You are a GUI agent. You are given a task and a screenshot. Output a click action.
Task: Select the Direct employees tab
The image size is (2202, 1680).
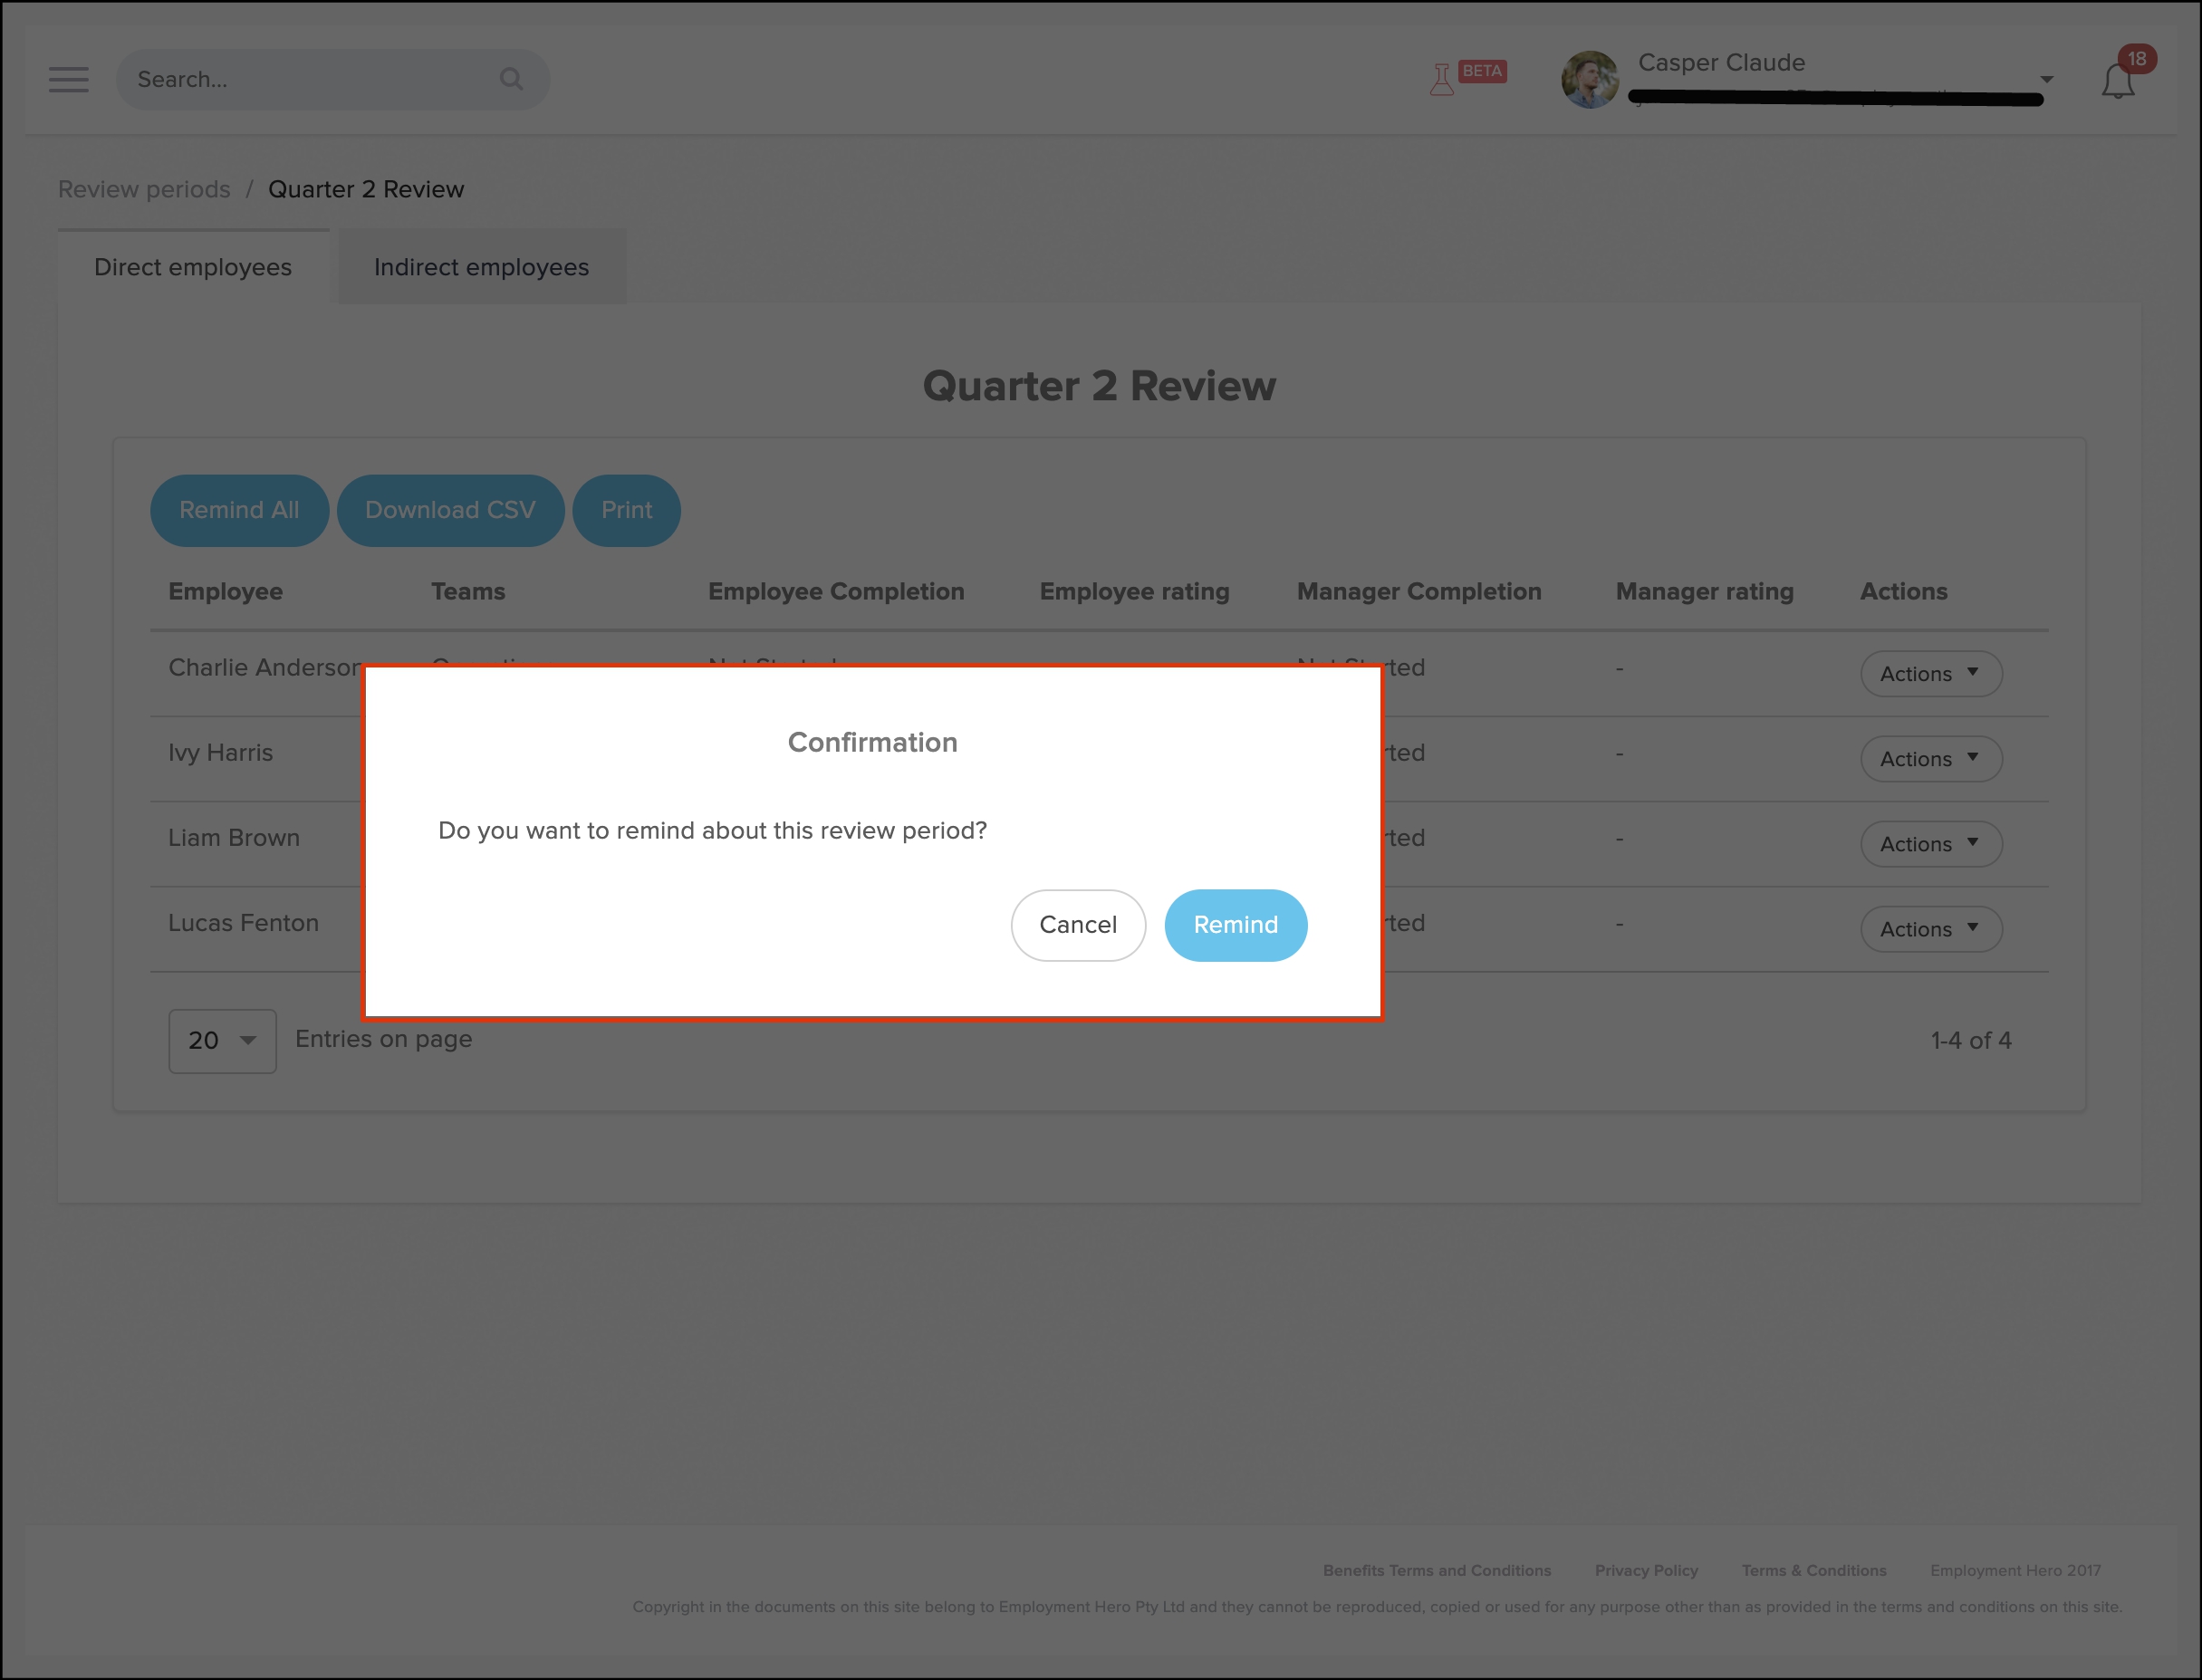point(193,267)
